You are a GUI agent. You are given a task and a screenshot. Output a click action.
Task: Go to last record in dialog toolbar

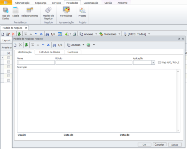click(x=48, y=45)
